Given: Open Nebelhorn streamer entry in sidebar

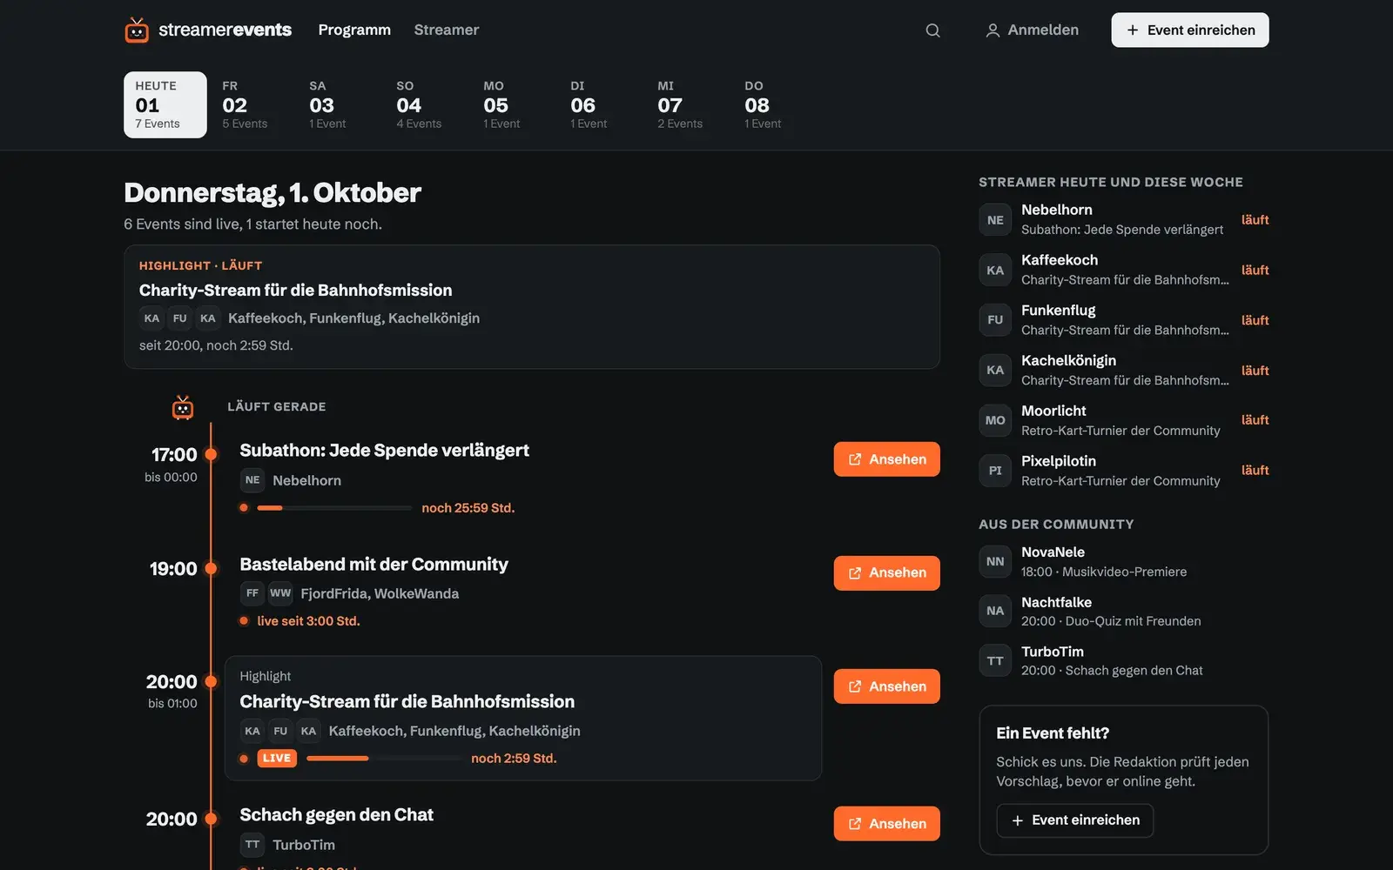Looking at the screenshot, I should (x=1123, y=220).
